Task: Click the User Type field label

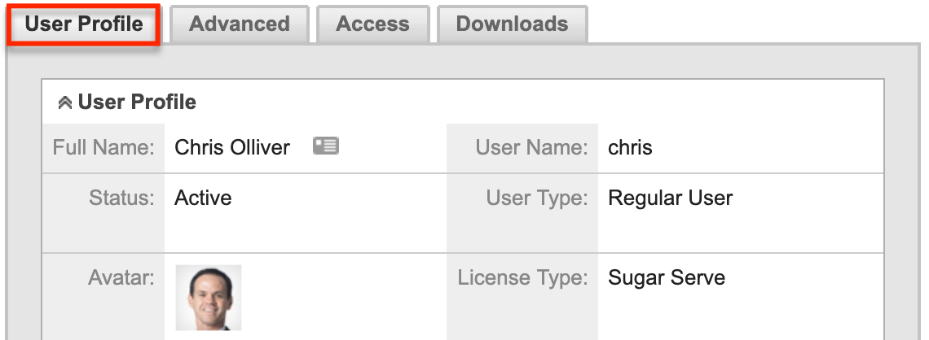Action: pos(536,198)
